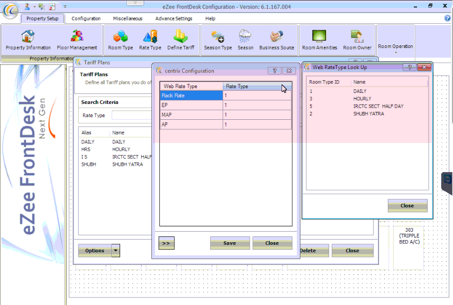Open Define Tariff icon
The image size is (453, 305).
click(x=181, y=40)
